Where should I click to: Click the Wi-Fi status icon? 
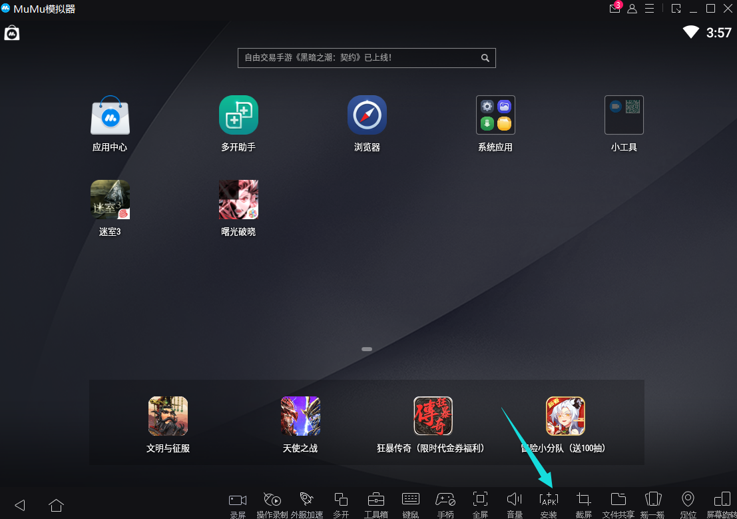[691, 32]
